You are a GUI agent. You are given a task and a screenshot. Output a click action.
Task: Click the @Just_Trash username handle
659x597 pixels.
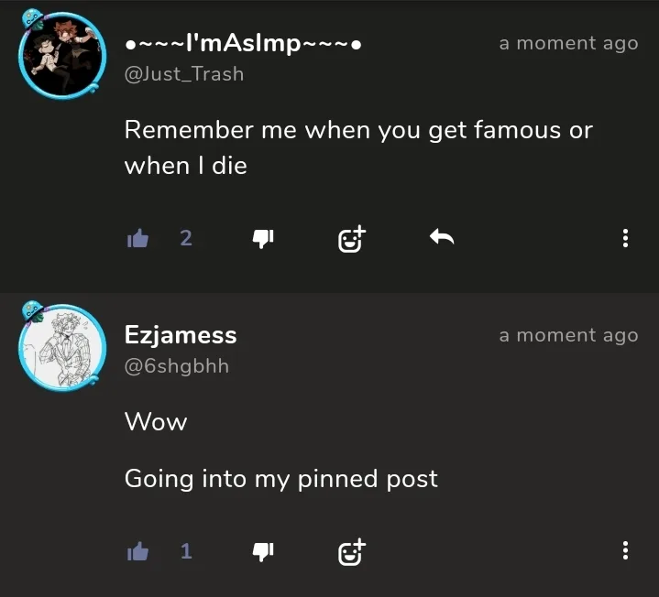[x=184, y=74]
